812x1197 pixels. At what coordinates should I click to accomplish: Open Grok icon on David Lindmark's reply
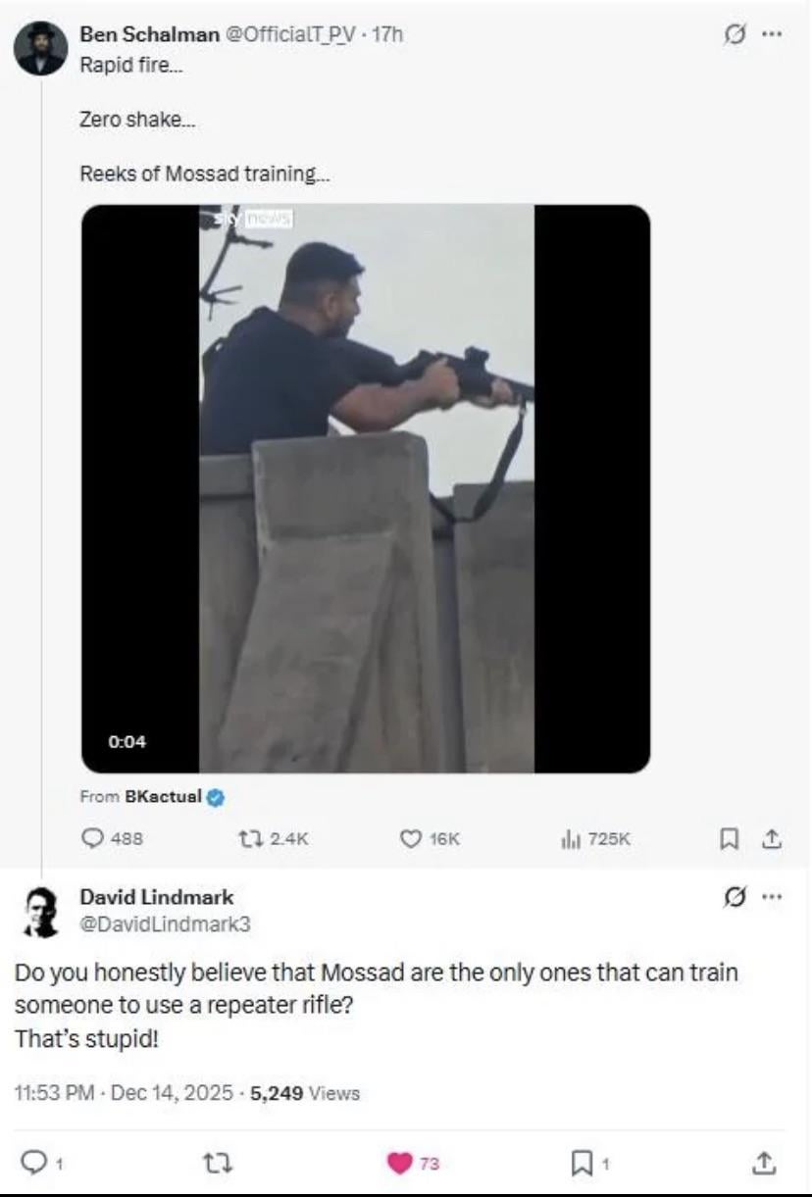tap(730, 896)
